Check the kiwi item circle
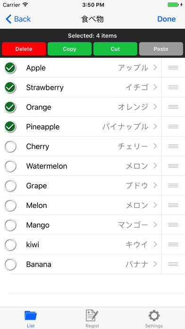The width and height of the screenshot is (185, 329). click(10, 244)
